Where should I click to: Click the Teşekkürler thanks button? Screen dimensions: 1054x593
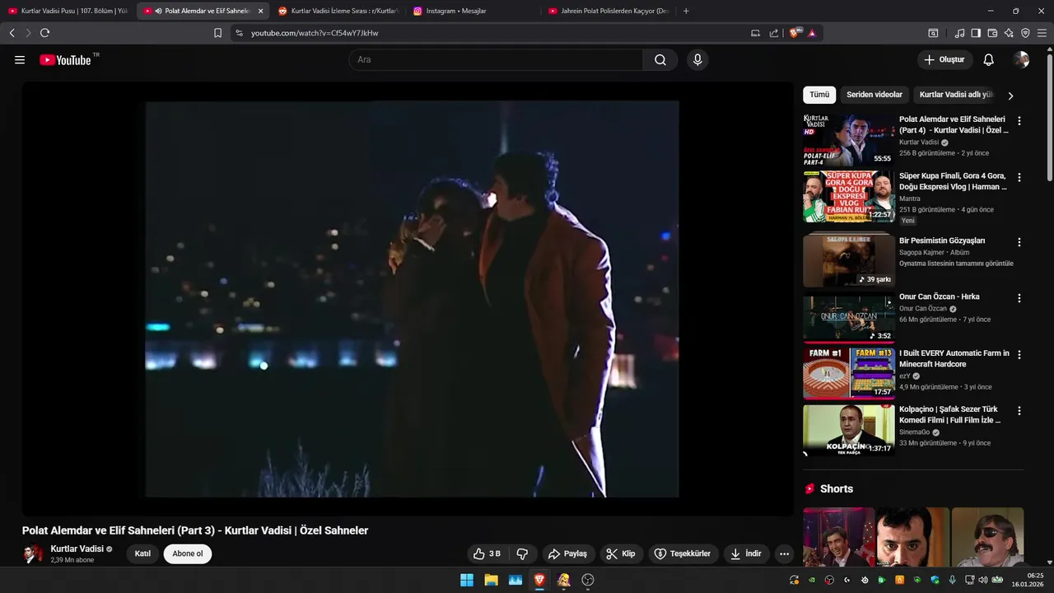pyautogui.click(x=683, y=553)
